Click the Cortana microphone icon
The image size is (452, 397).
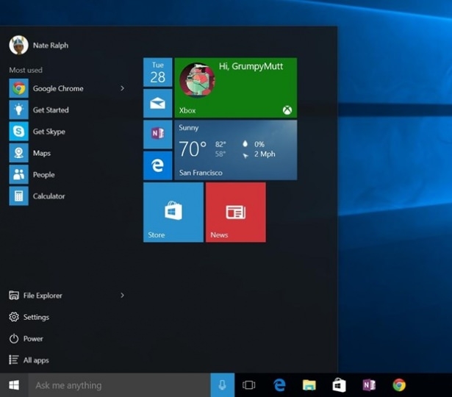[223, 385]
